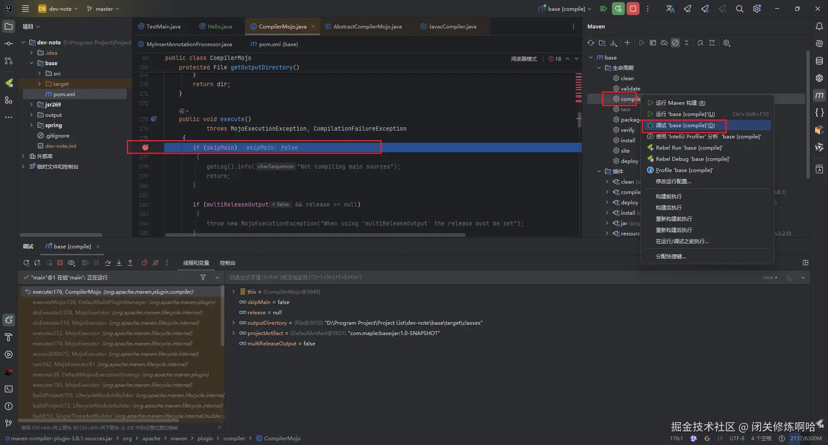
Task: Select the debug 'base [compile]' menu entry
Action: click(685, 125)
